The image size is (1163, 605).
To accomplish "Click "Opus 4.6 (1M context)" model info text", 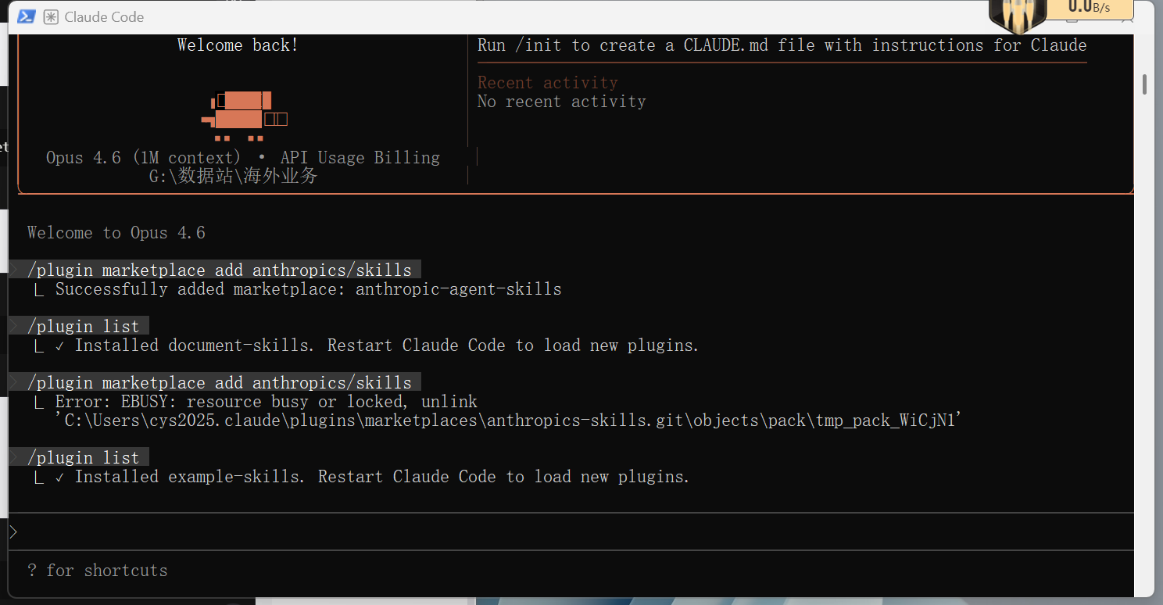I will (143, 158).
